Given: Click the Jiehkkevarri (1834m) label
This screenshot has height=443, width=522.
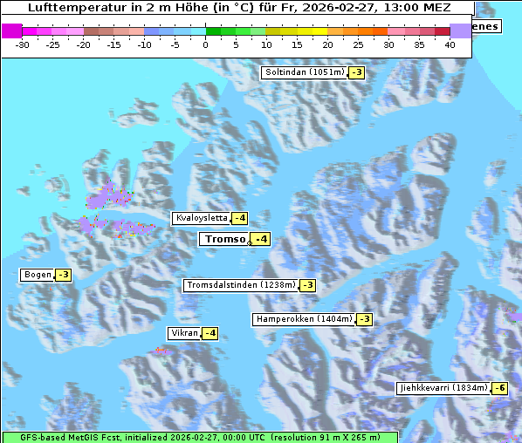Looking at the screenshot, I should (x=443, y=388).
